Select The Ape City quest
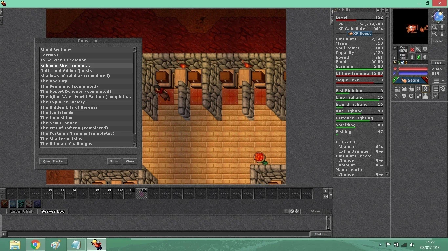 click(x=86, y=81)
